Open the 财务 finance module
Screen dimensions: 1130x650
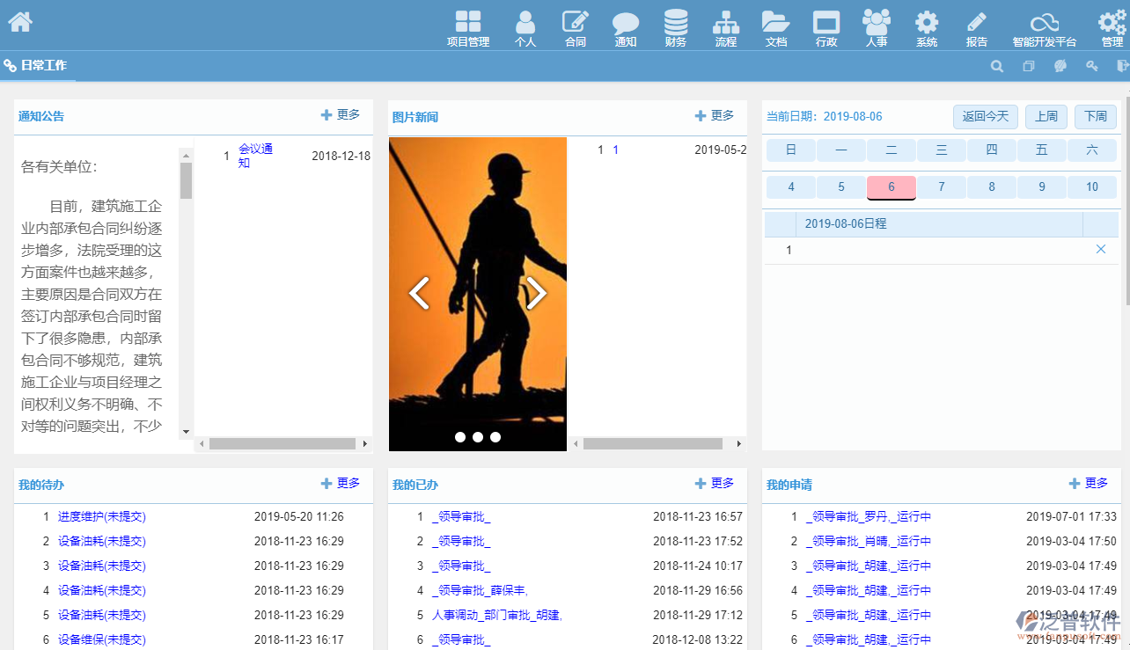pos(675,28)
